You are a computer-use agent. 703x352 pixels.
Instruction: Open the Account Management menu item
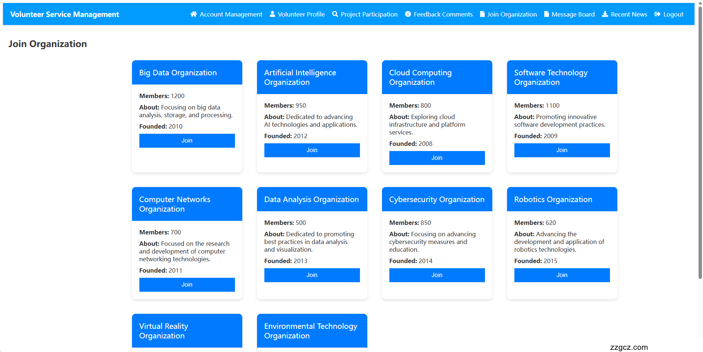[231, 14]
